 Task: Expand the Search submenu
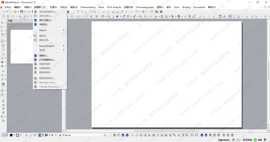click(x=50, y=30)
